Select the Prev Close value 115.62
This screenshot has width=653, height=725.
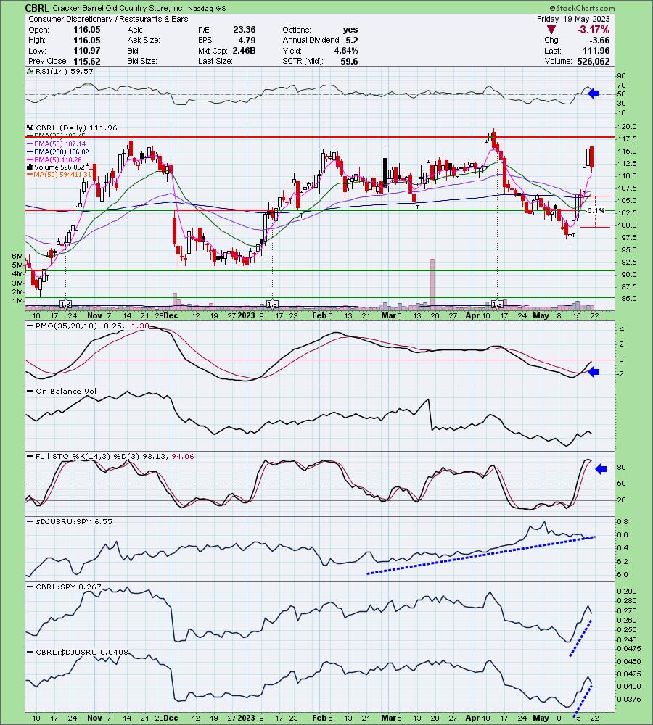tap(86, 61)
